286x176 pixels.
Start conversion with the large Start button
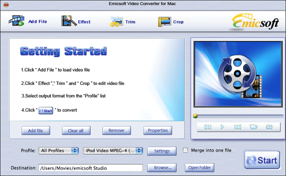(x=262, y=160)
